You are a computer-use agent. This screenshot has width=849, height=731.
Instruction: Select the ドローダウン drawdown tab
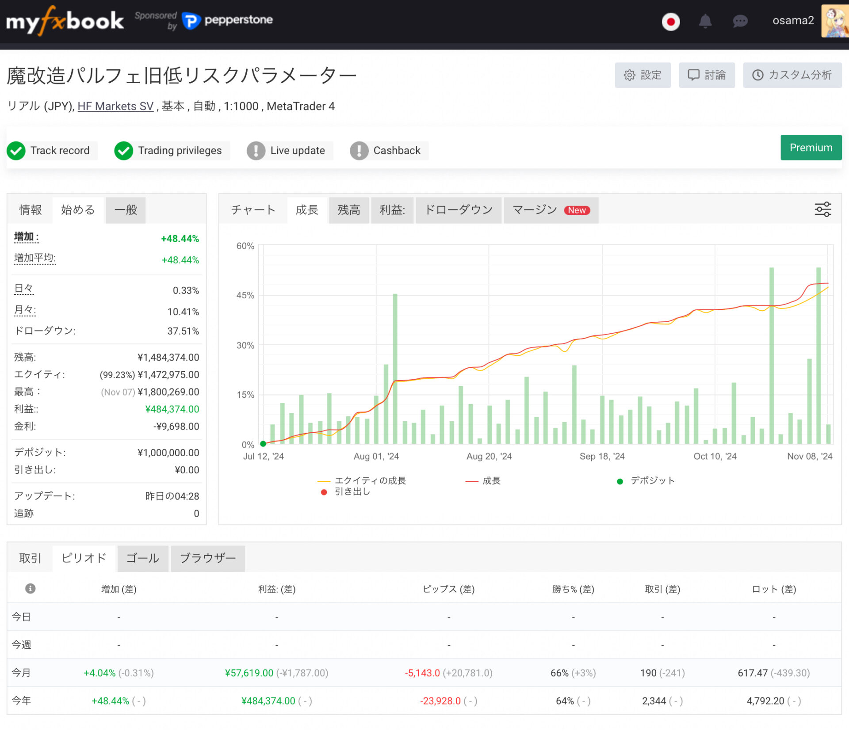pyautogui.click(x=459, y=210)
